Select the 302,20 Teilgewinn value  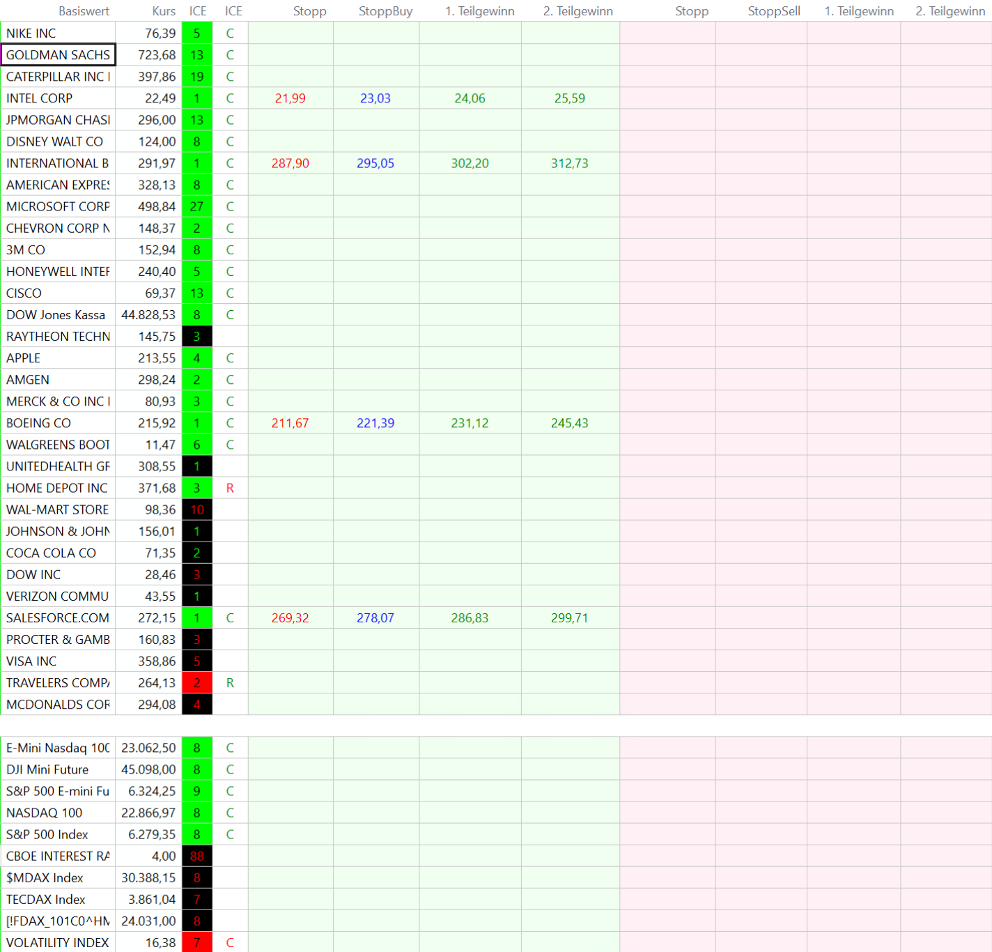pos(470,164)
